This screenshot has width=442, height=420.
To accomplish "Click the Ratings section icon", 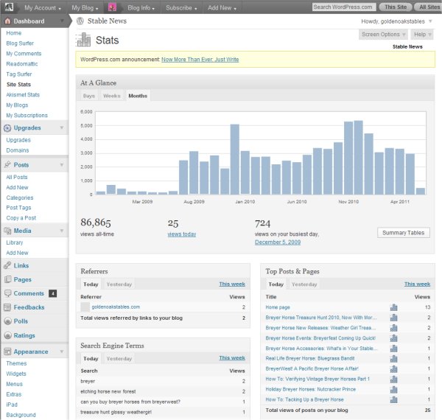I will pos(7,335).
